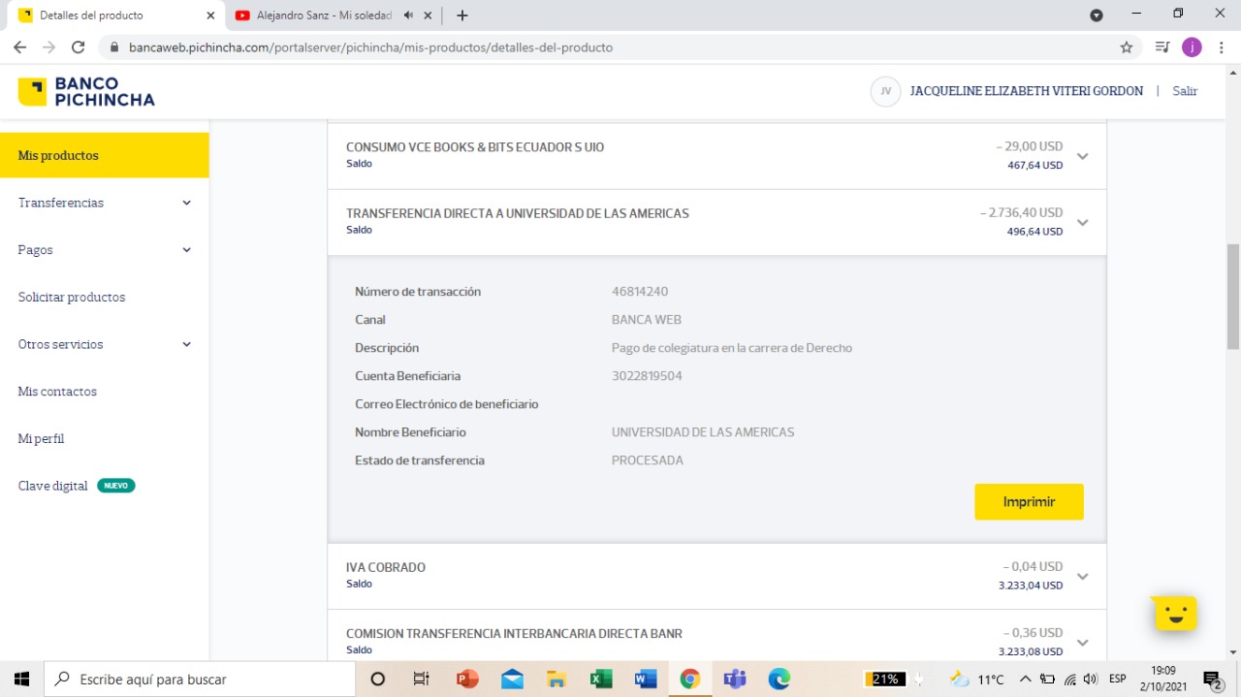Expand the IVA COBRADO transaction row
The image size is (1241, 697).
[1082, 576]
